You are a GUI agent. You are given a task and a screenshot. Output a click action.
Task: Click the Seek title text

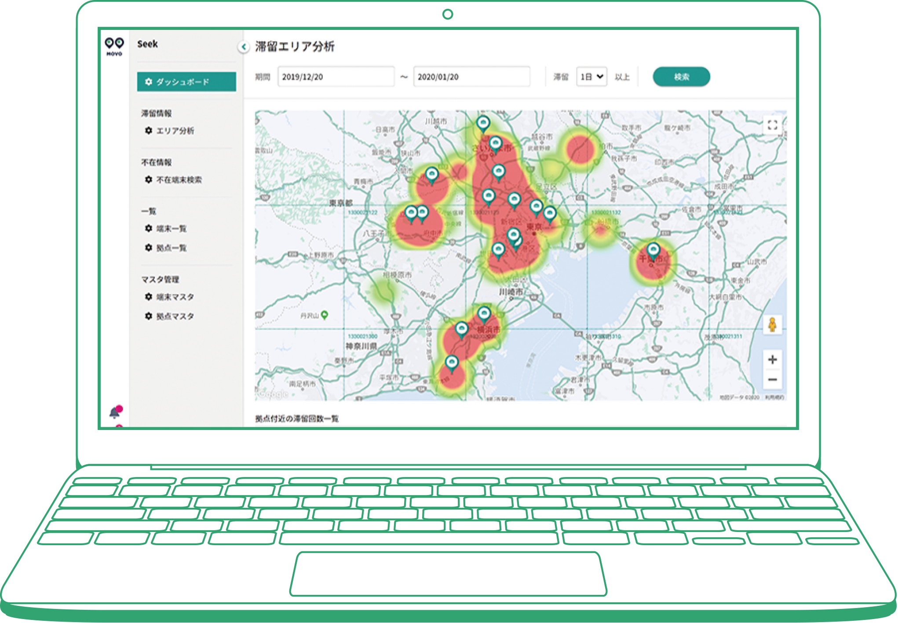pyautogui.click(x=147, y=44)
